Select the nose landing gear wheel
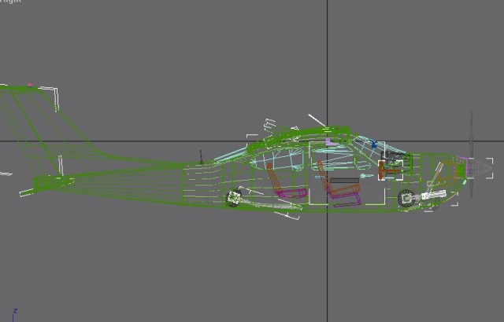This screenshot has width=504, height=322. 406,198
